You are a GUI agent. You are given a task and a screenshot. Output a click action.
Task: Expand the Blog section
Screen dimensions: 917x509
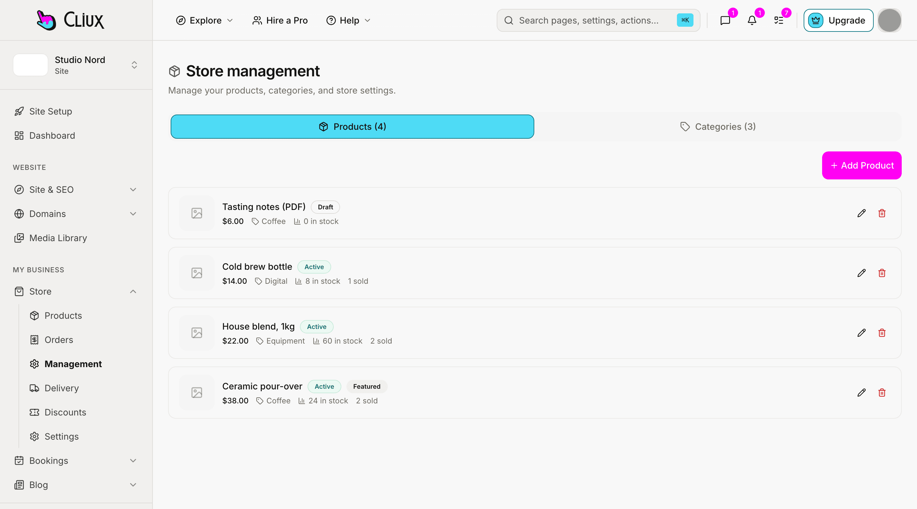tap(76, 485)
